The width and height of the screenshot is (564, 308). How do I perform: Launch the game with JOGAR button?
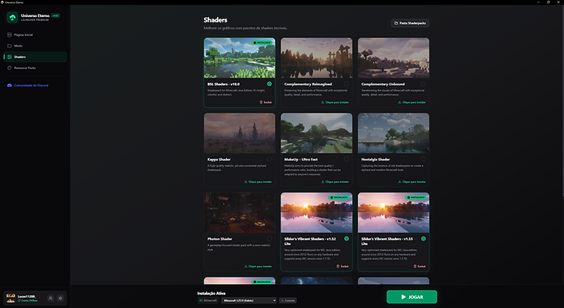412,297
